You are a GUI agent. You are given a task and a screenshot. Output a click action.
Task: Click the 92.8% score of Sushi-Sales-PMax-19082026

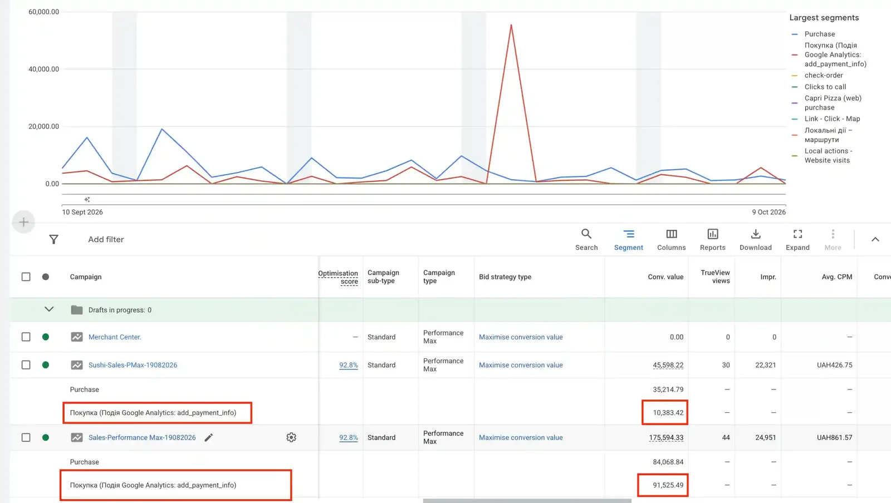tap(349, 365)
